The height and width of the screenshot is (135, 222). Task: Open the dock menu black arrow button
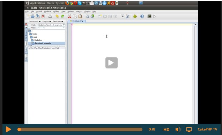point(26,27)
